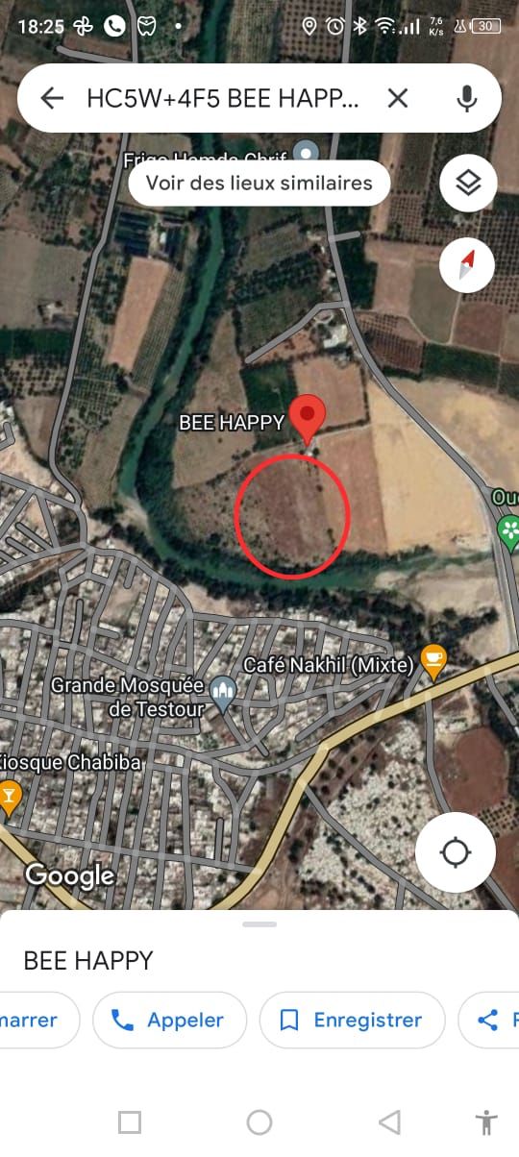Save the place with Enregistrer button

click(x=352, y=1020)
